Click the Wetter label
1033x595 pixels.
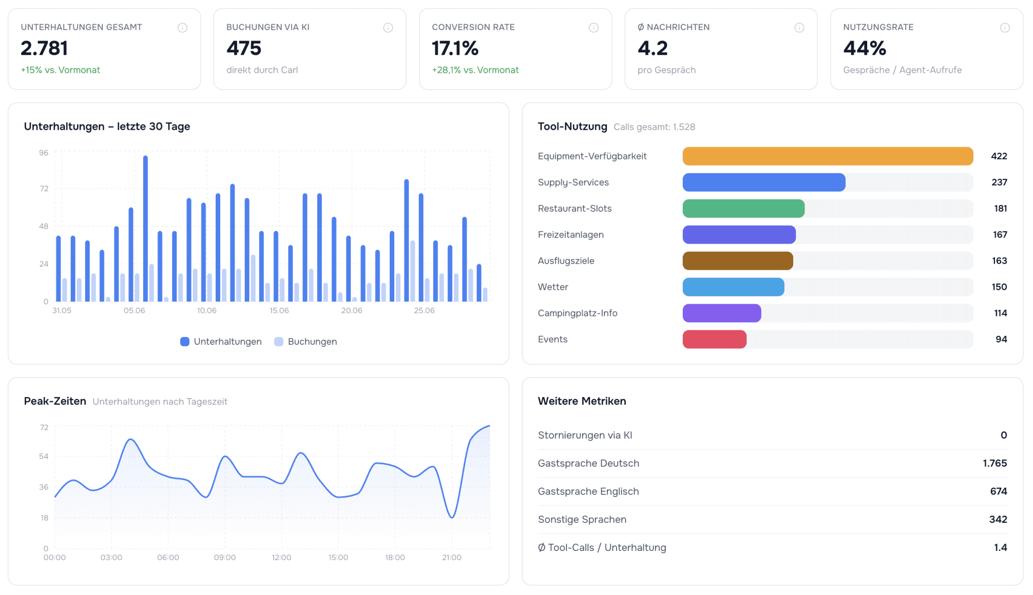[553, 287]
